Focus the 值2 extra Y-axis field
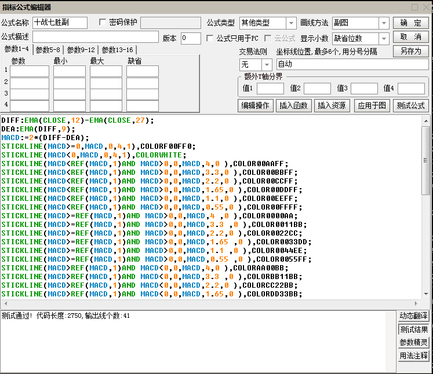433x374 pixels. pos(317,89)
